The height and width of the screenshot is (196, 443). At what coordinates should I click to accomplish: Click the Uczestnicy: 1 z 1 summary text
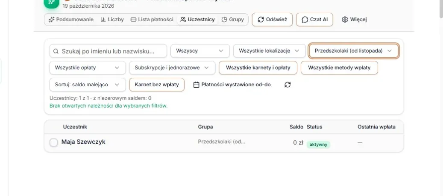tap(100, 98)
